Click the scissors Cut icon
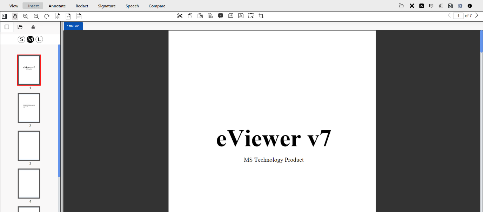Viewport: 483px width, 212px height. point(180,16)
